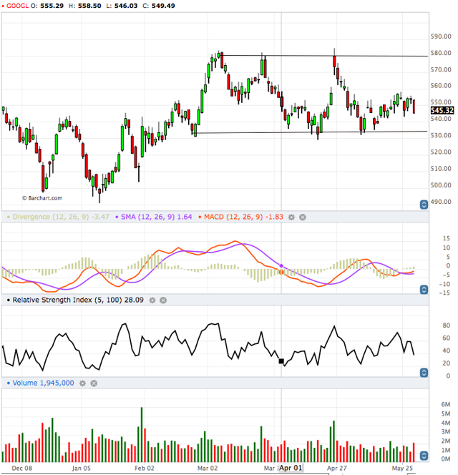Click the Apr 27 date axis label
The height and width of the screenshot is (475, 458).
[337, 468]
